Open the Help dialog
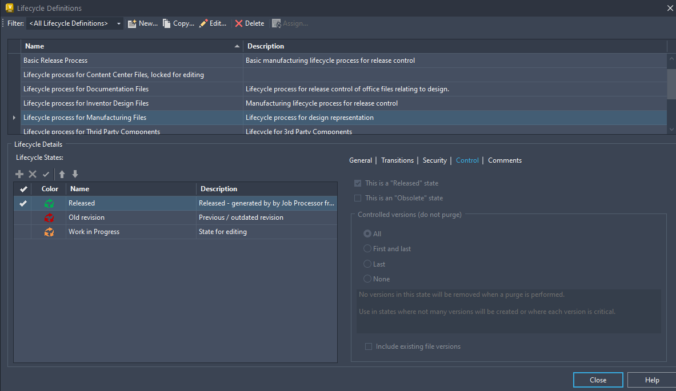The height and width of the screenshot is (391, 676). (x=651, y=380)
